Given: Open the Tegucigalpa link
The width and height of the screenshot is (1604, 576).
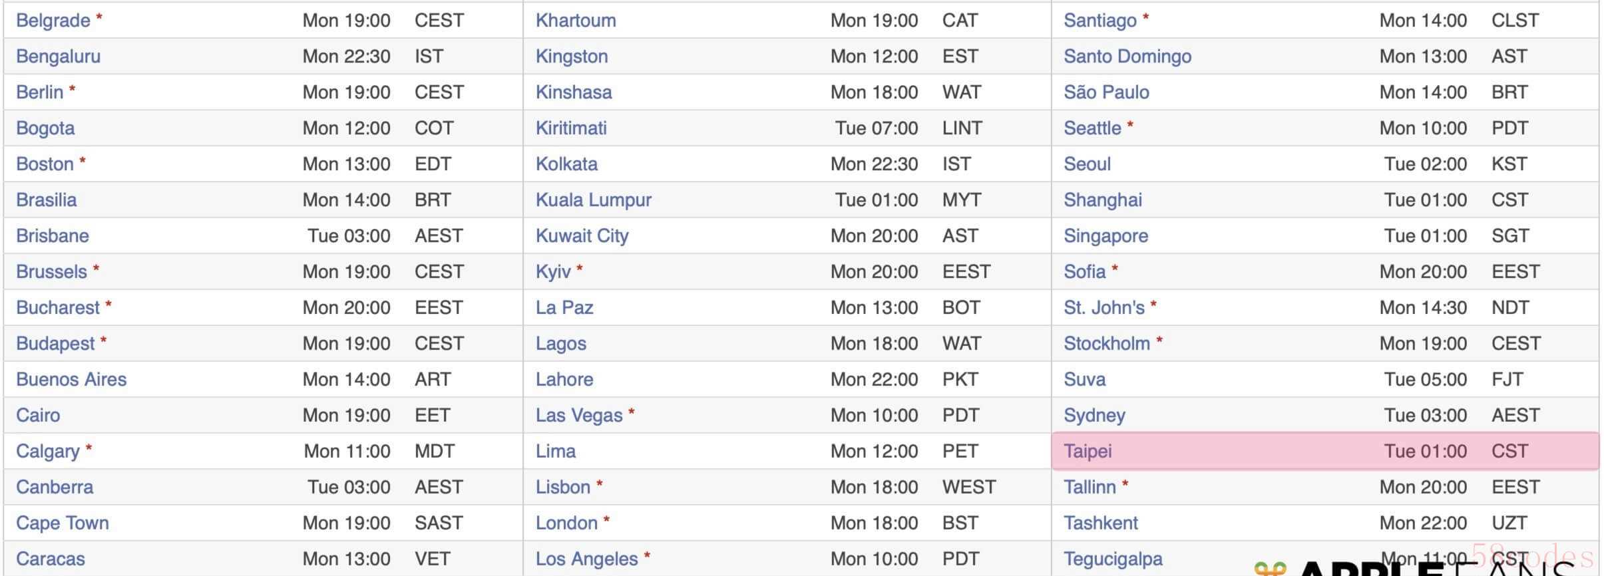Looking at the screenshot, I should point(1113,559).
